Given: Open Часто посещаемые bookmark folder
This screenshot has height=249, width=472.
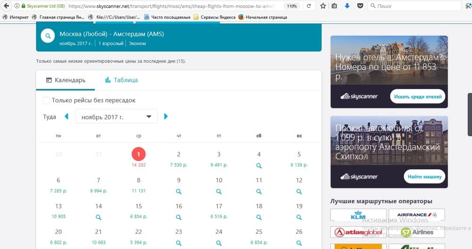Looking at the screenshot, I should [x=168, y=17].
